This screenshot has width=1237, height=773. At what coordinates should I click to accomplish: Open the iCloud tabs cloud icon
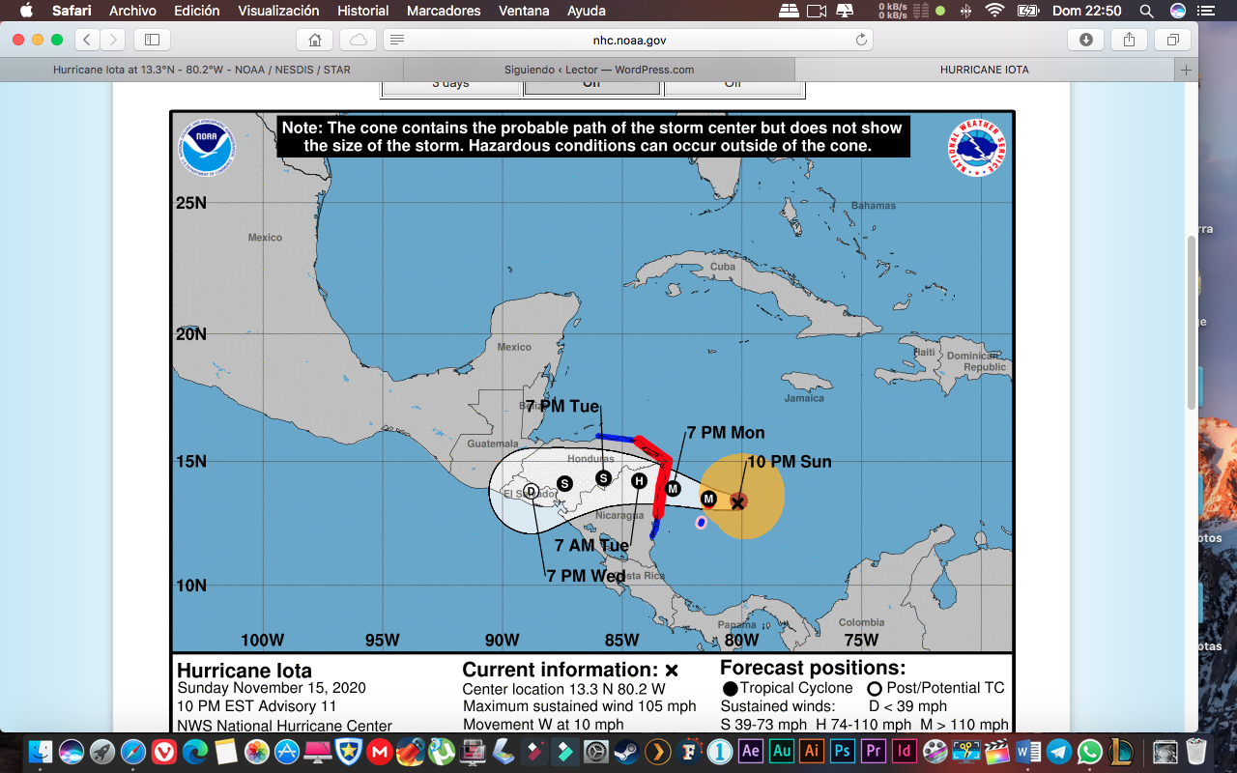(x=359, y=40)
